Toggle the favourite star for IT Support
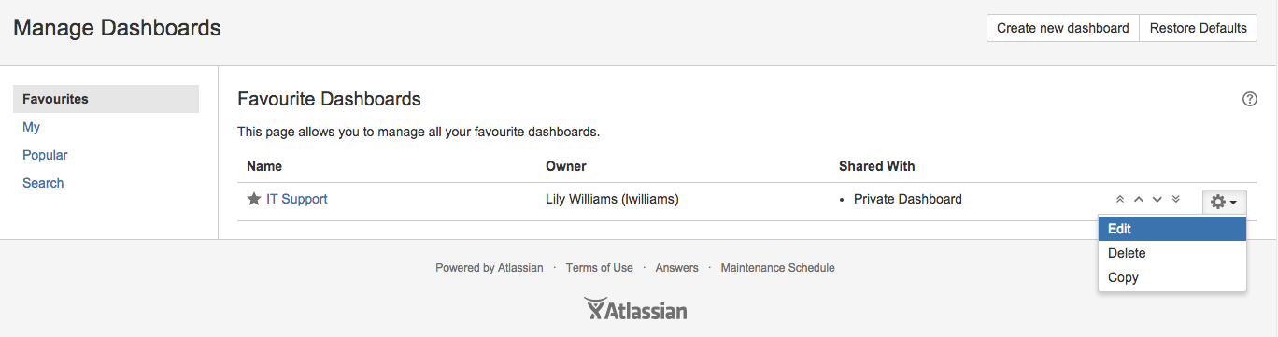Screen dimensions: 1278x337 pyautogui.click(x=254, y=199)
